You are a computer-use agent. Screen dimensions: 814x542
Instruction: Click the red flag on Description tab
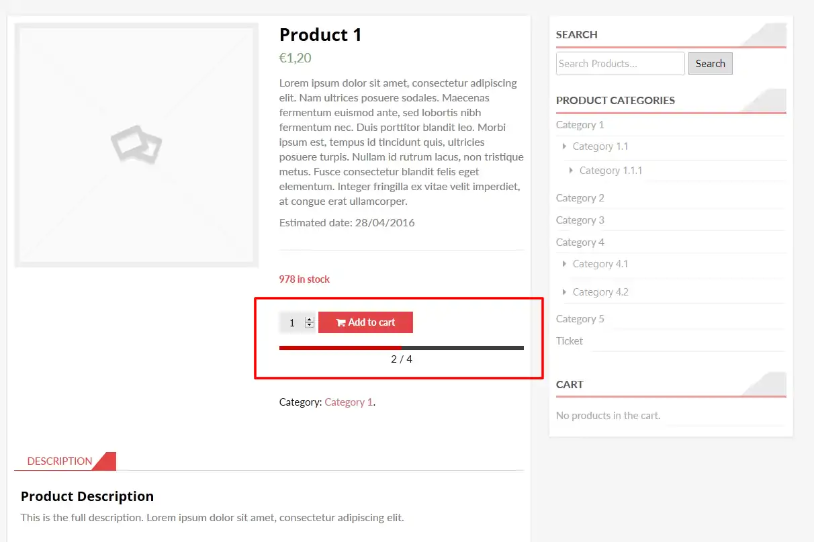tap(106, 461)
